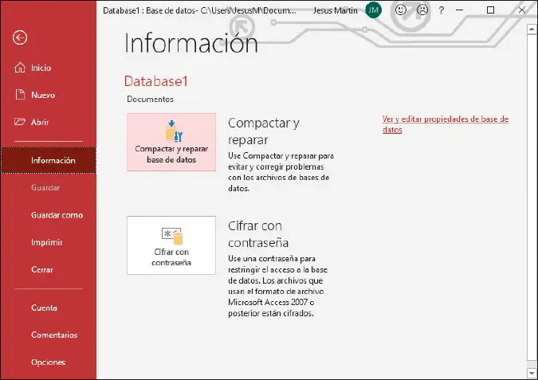Click the Documentos location text
538x380 pixels.
pos(150,99)
